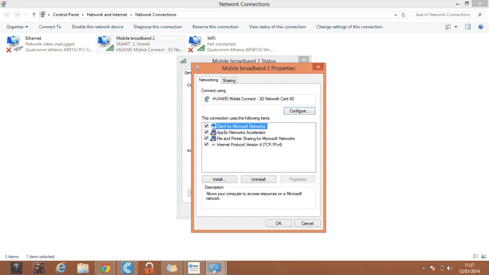Toggle the preview pane icon

(x=468, y=27)
